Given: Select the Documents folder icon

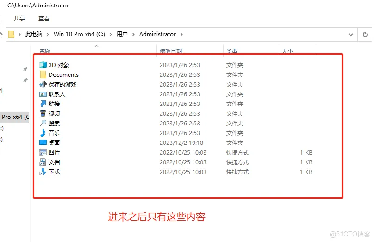Looking at the screenshot, I should click(43, 75).
